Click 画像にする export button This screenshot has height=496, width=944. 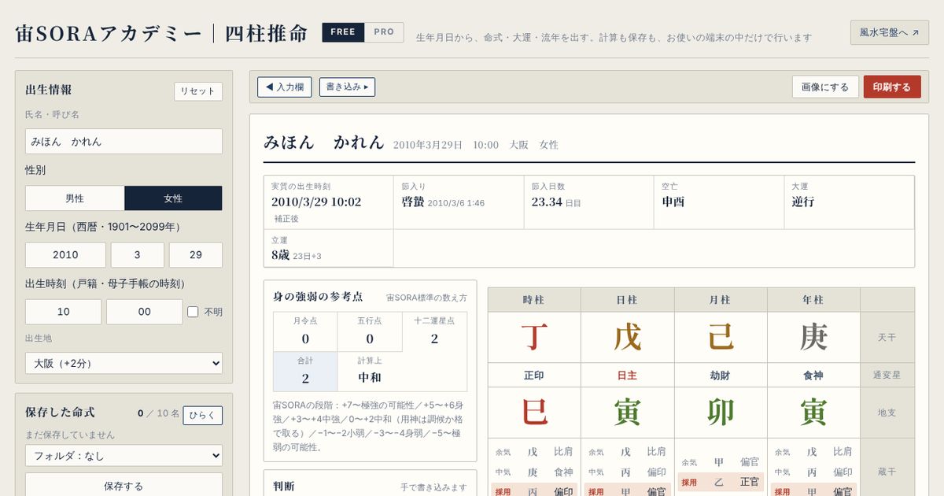(825, 87)
